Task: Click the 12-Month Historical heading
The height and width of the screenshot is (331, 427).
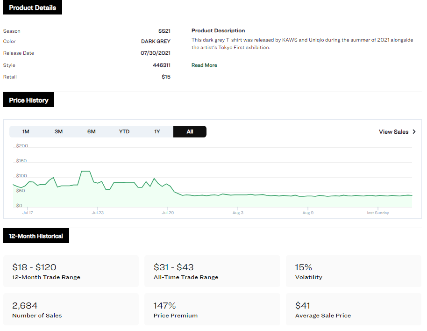Action: [x=36, y=236]
